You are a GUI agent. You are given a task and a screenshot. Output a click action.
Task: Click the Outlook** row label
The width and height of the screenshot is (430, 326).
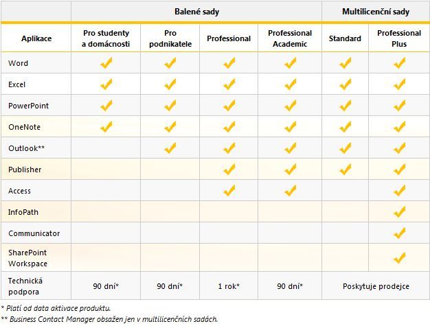(26, 148)
